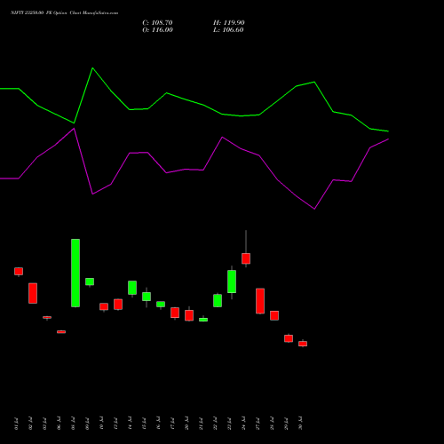Select the red candle with long upper wick
This screenshot has height=444, width=444.
point(246,258)
